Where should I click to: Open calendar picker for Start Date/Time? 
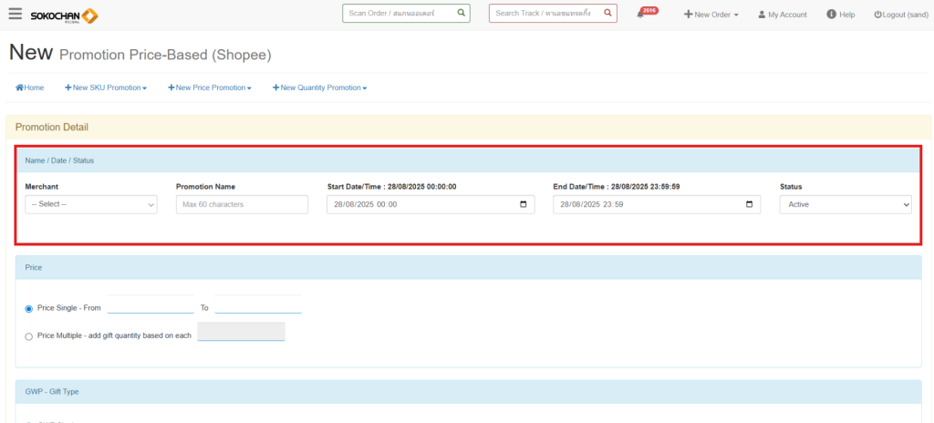[x=524, y=204]
